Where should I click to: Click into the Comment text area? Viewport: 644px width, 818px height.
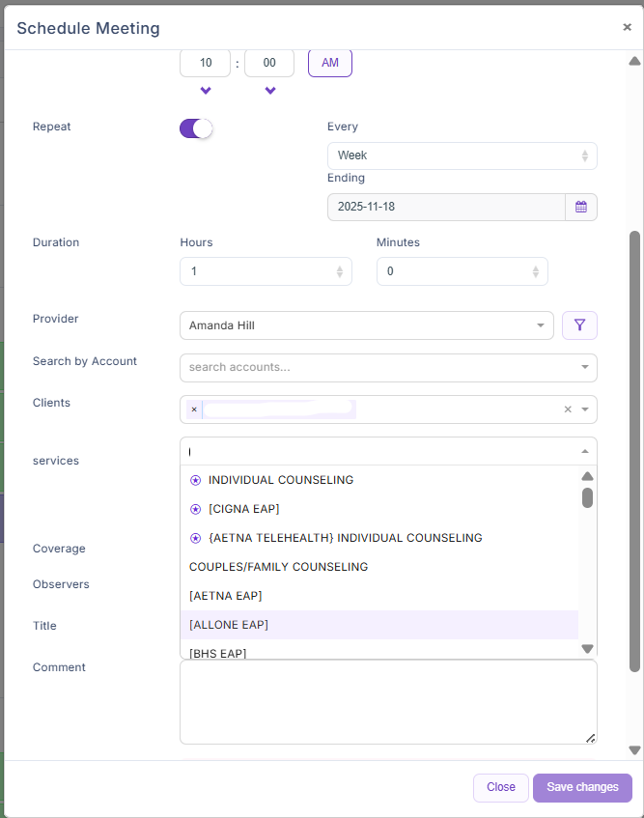(388, 702)
